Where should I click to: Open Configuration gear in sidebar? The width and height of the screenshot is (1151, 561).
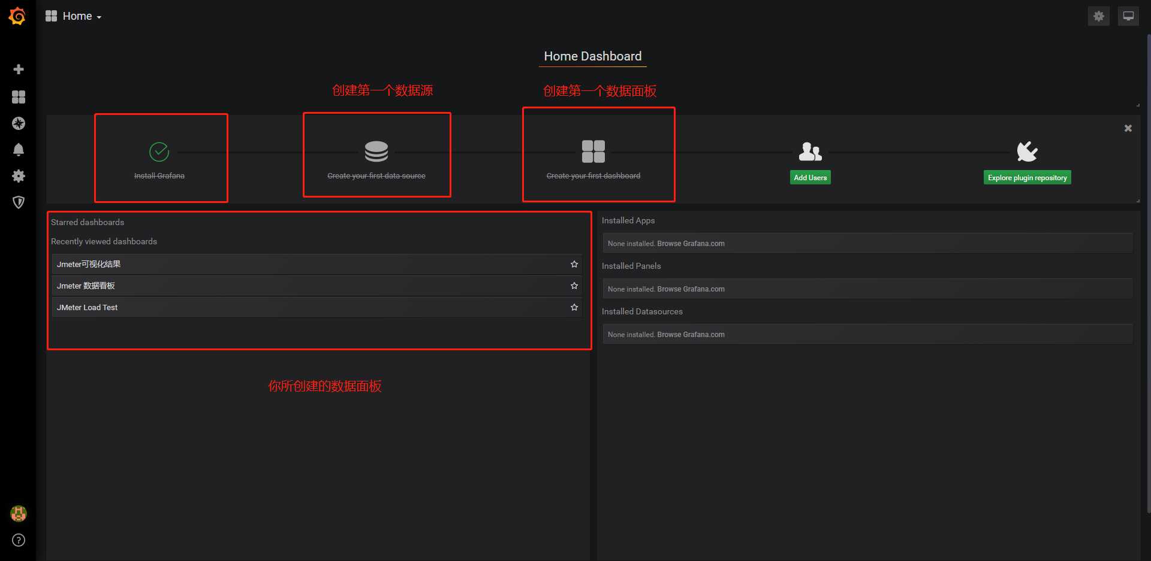pyautogui.click(x=19, y=176)
